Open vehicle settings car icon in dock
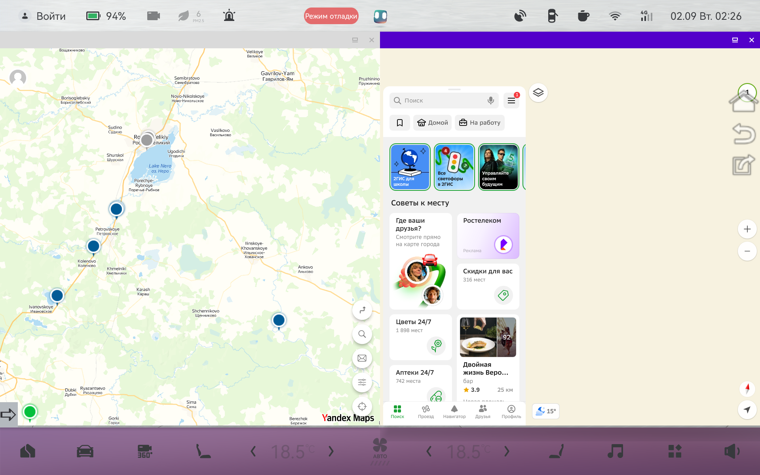Viewport: 760px width, 475px height. coord(85,451)
